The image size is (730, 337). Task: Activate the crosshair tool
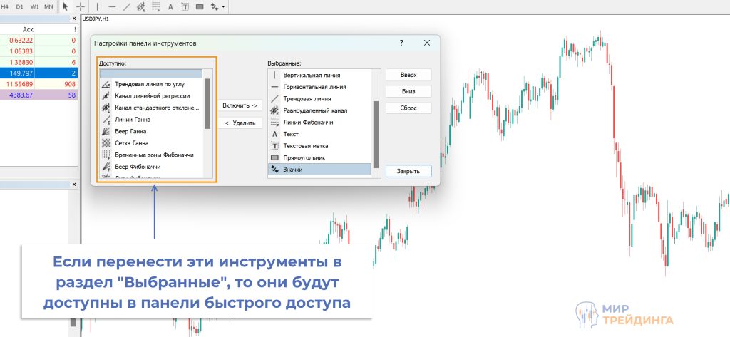[x=80, y=6]
